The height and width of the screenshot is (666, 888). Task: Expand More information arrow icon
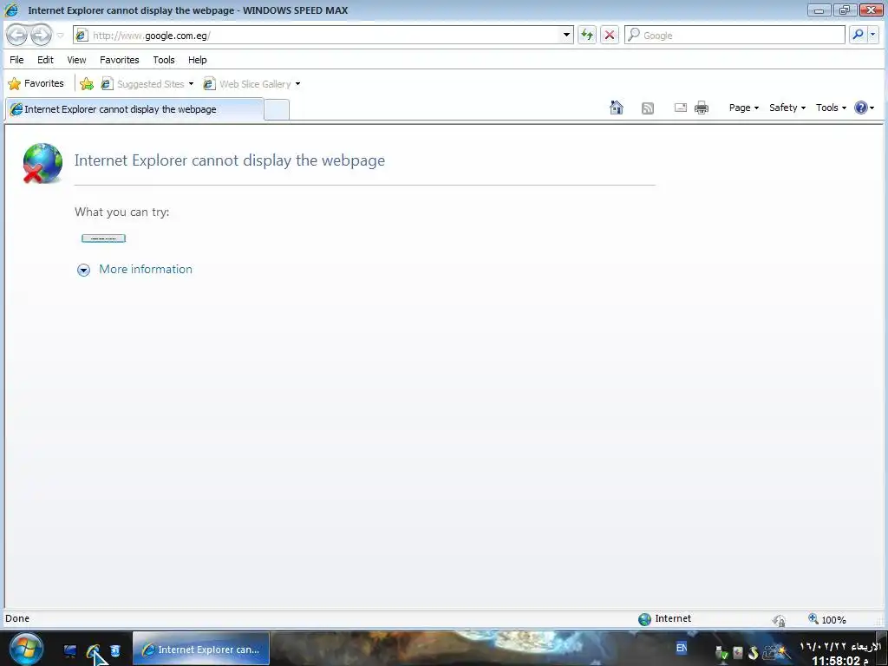(83, 271)
